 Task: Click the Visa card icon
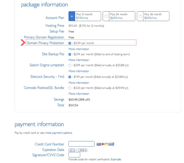pos(99,144)
